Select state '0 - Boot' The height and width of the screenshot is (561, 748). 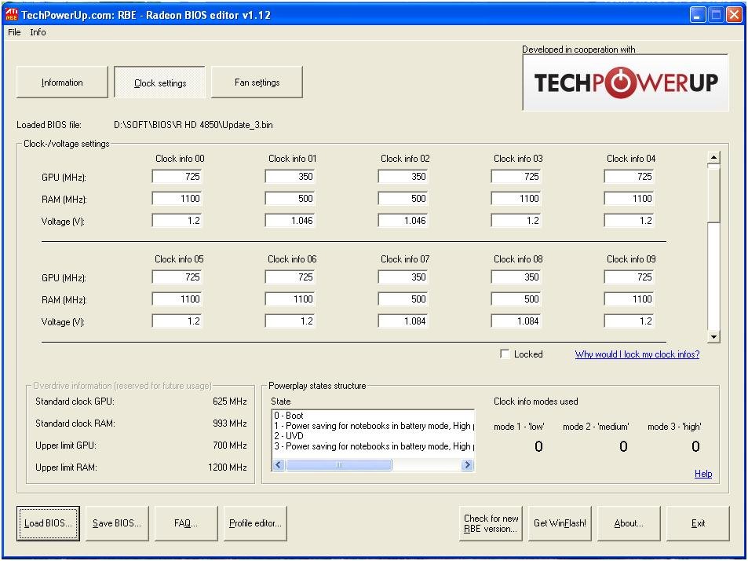(374, 416)
